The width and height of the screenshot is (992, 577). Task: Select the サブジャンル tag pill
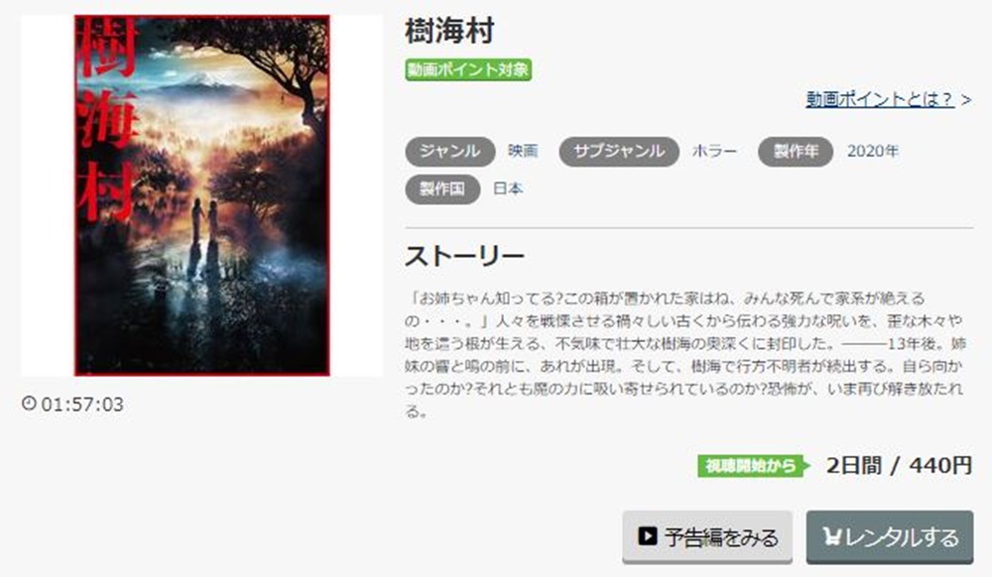coord(619,151)
